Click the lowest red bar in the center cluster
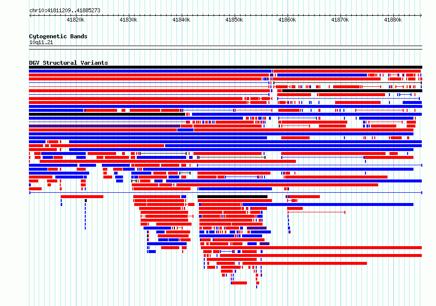This screenshot has width=436, height=306. point(239,283)
